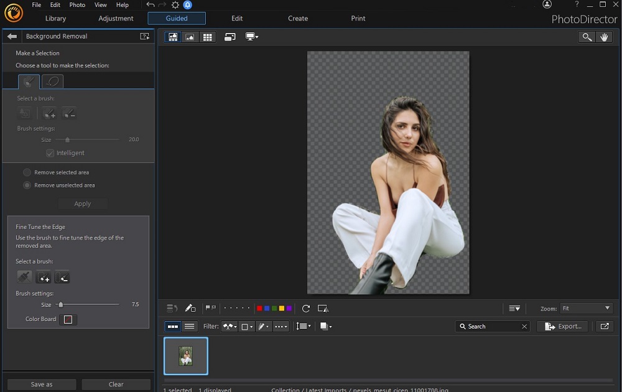Image resolution: width=622 pixels, height=392 pixels.
Task: Click the Export button
Action: click(562, 326)
